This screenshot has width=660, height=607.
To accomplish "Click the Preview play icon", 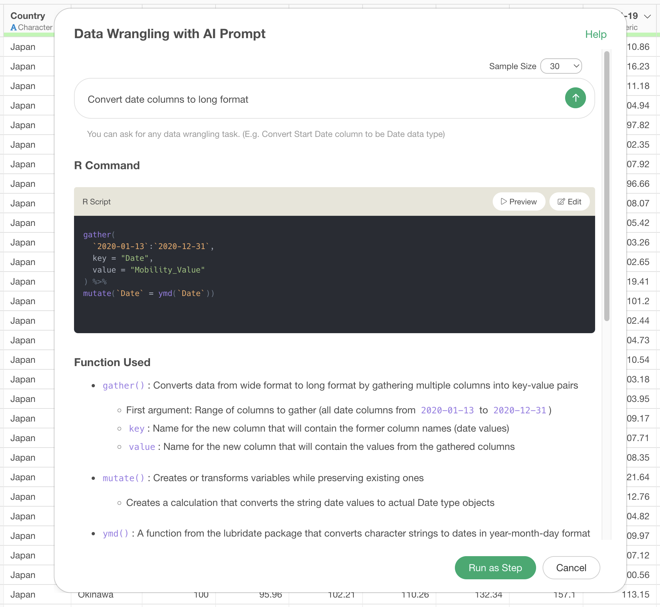I will [503, 201].
